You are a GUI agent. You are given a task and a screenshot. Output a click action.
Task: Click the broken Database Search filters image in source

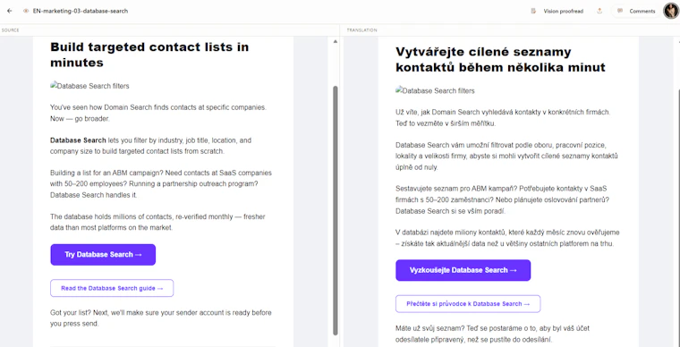[x=89, y=86]
